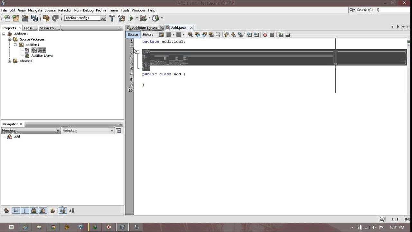Click the Open Project toolbar icon

(25, 18)
